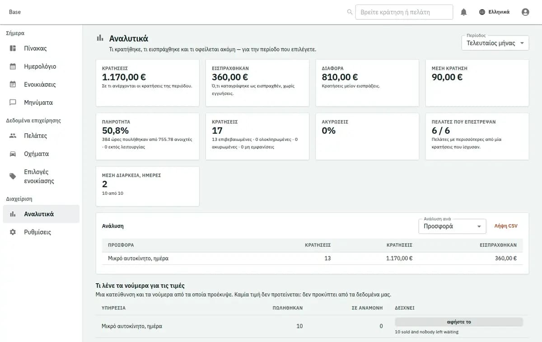This screenshot has width=542, height=342.
Task: Open Μηνύματα in the sidebar
Action: (x=41, y=103)
